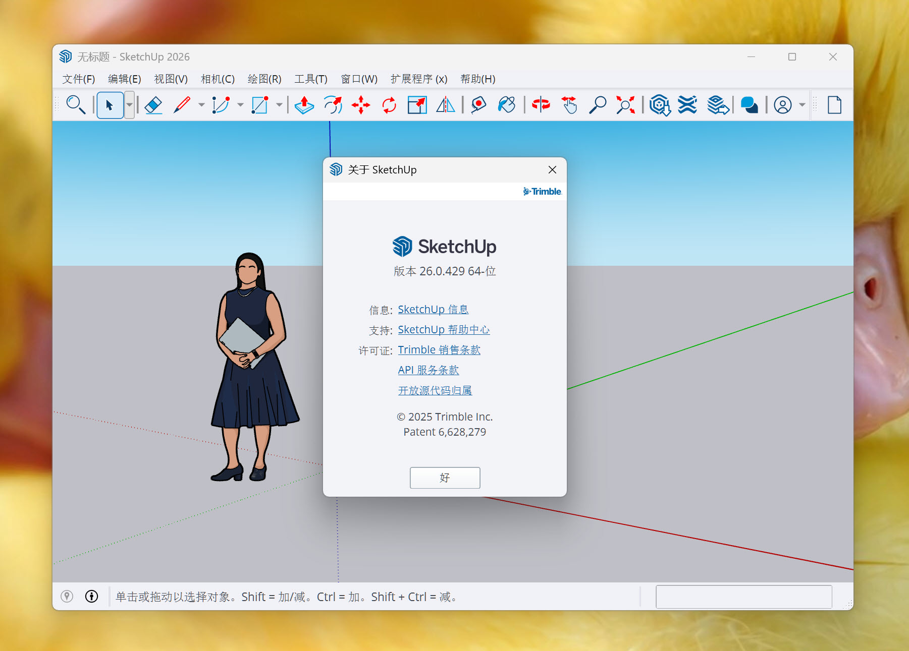Expand the Select tool dropdown arrow

(x=130, y=105)
